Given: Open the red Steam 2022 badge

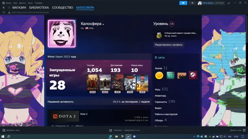Looking at the screenshot, I should (193, 75).
